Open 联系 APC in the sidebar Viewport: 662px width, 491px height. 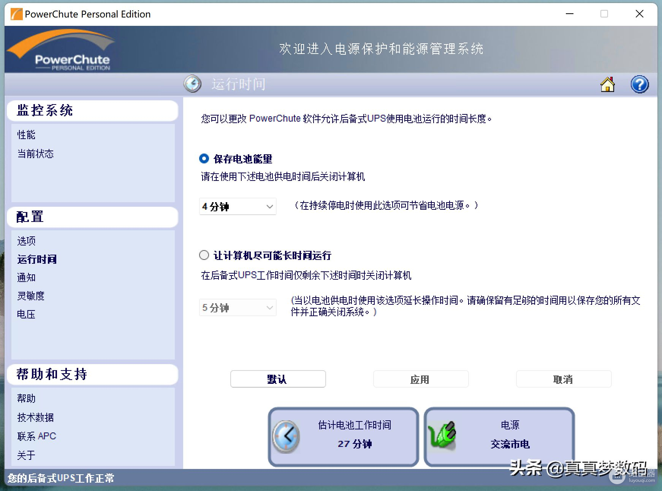[36, 436]
